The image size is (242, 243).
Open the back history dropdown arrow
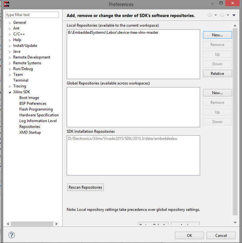pyautogui.click(x=216, y=15)
